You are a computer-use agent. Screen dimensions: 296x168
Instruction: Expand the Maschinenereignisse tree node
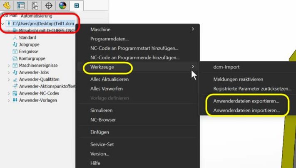pyautogui.click(x=9, y=66)
